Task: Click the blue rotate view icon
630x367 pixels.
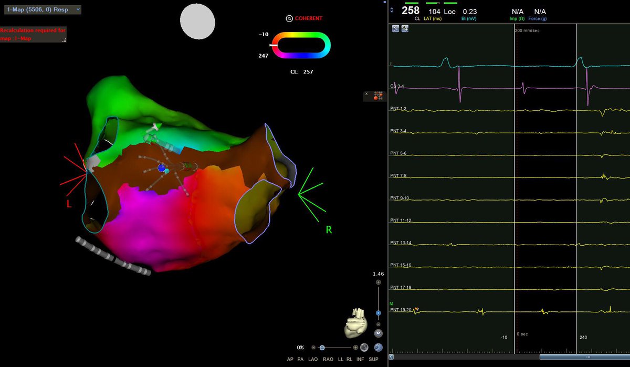Action: tap(379, 347)
